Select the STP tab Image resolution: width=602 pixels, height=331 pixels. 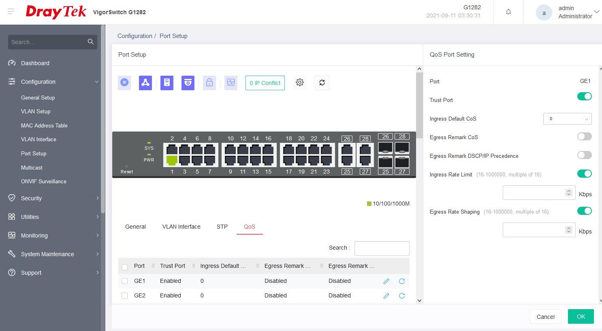click(222, 227)
